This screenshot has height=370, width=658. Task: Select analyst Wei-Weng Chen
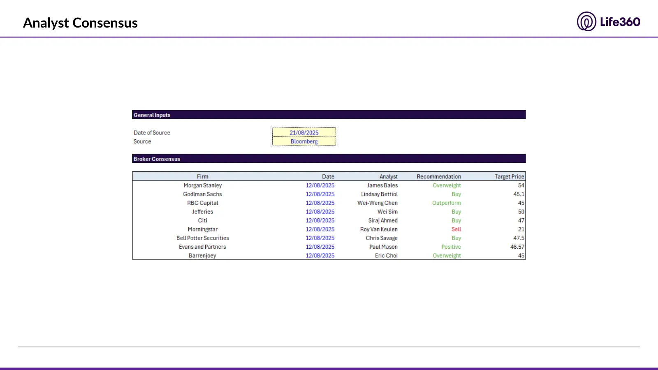(x=378, y=203)
